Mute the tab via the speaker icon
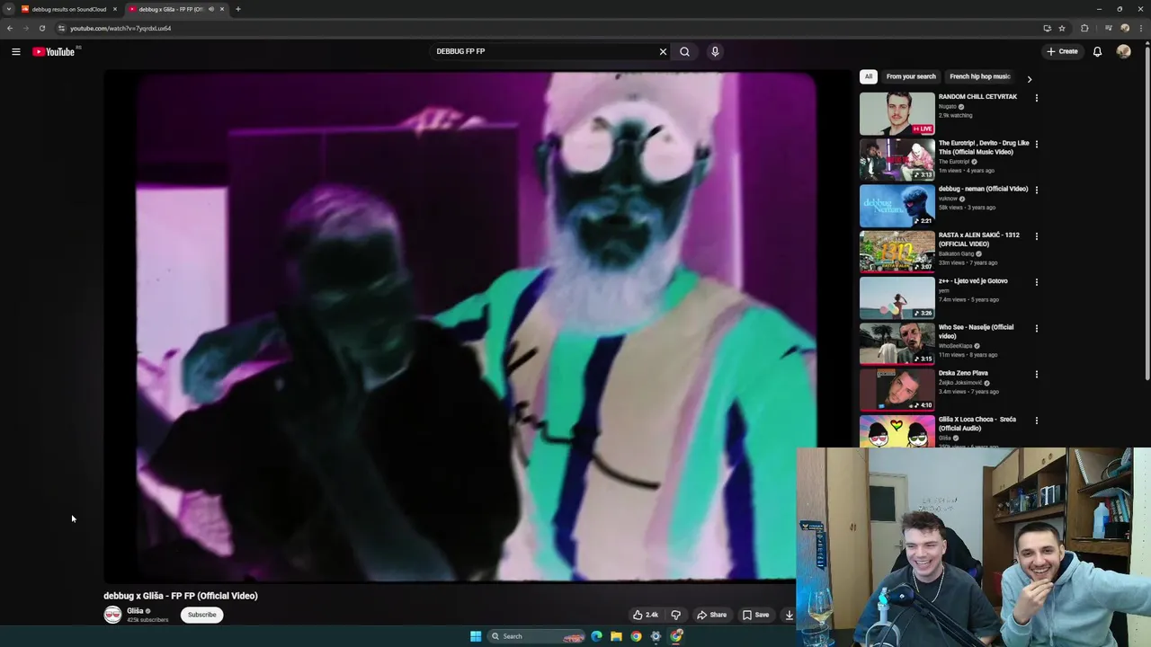Image resolution: width=1151 pixels, height=647 pixels. tap(211, 9)
